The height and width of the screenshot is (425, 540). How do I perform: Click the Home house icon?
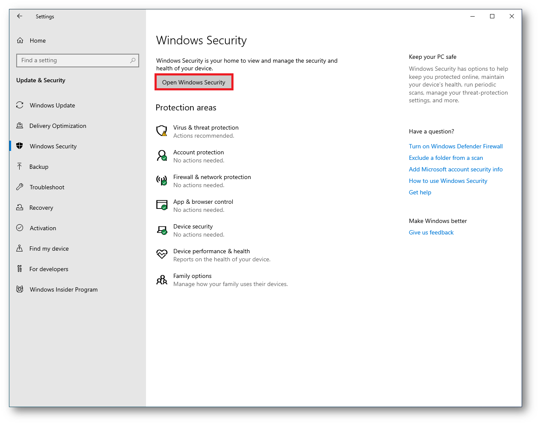point(20,40)
